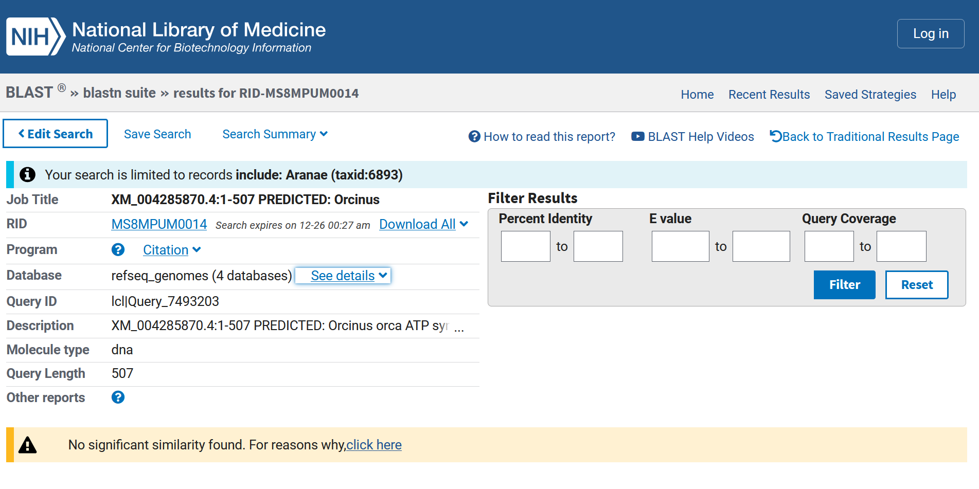Click the Back to Traditional Results arrow icon
The image size is (979, 489).
pyautogui.click(x=775, y=136)
